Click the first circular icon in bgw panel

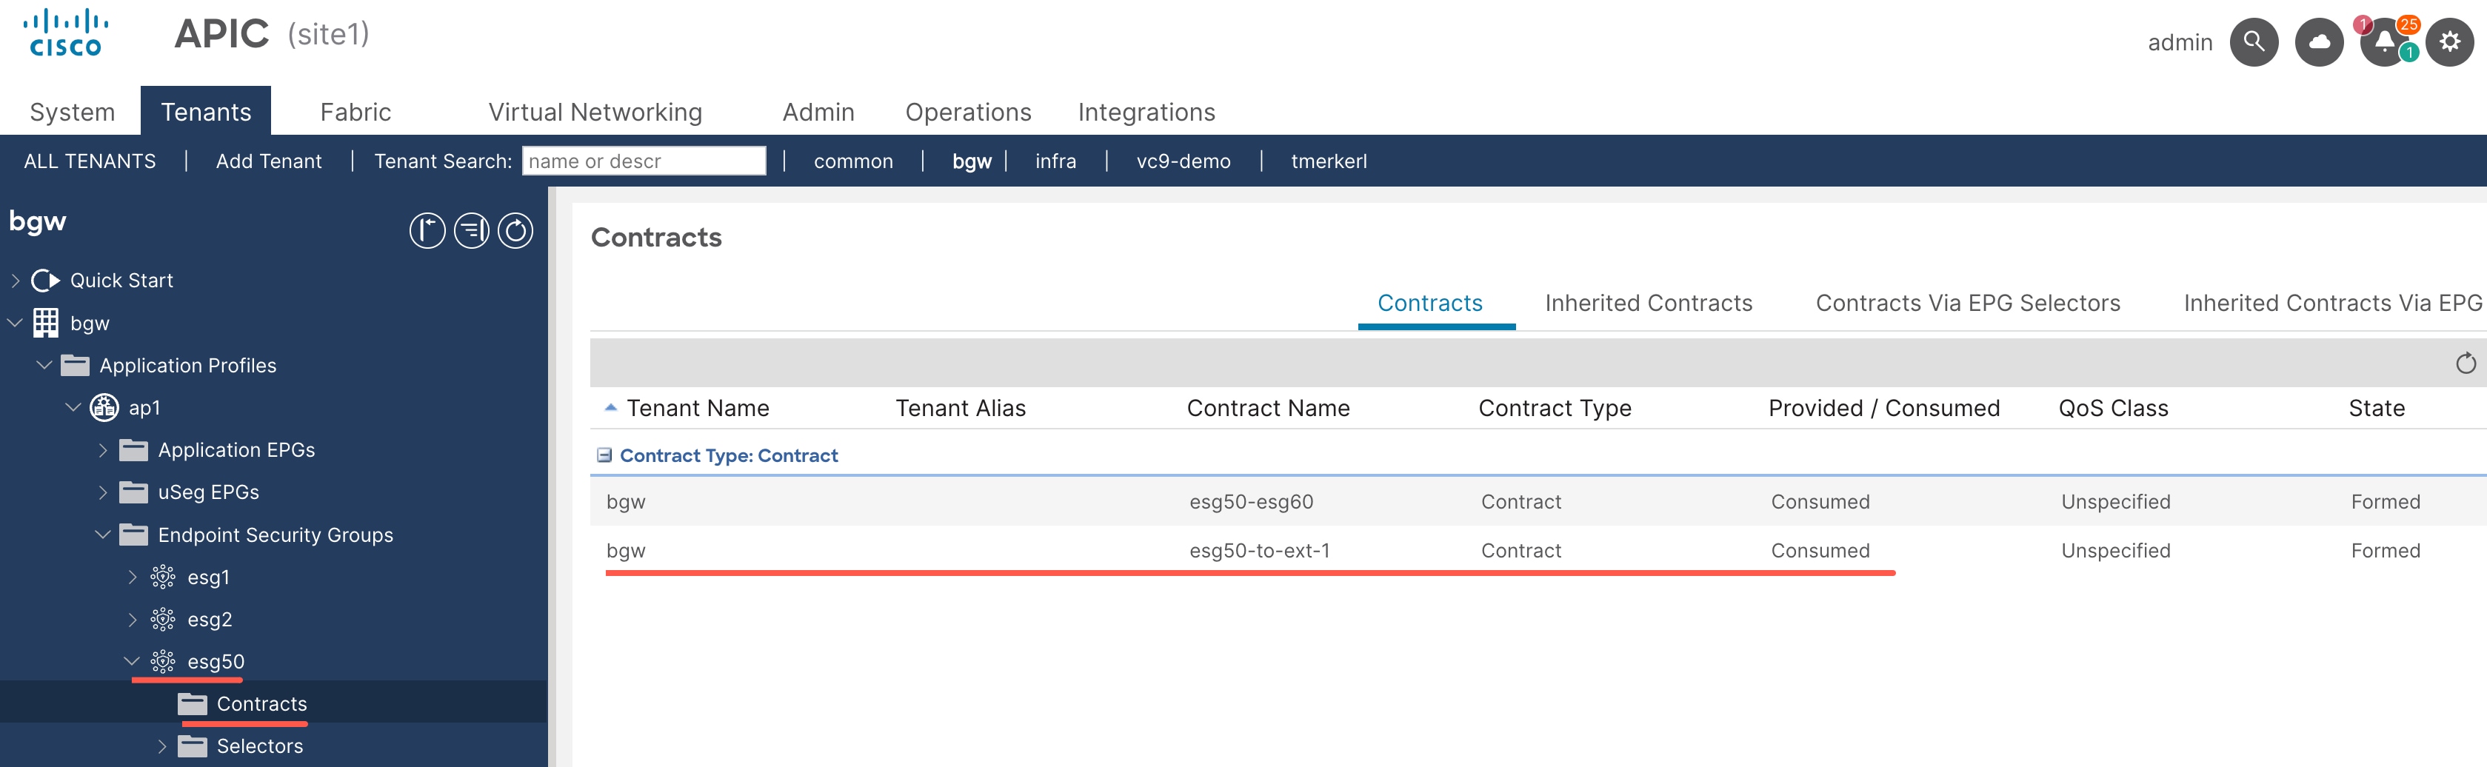coord(427,230)
